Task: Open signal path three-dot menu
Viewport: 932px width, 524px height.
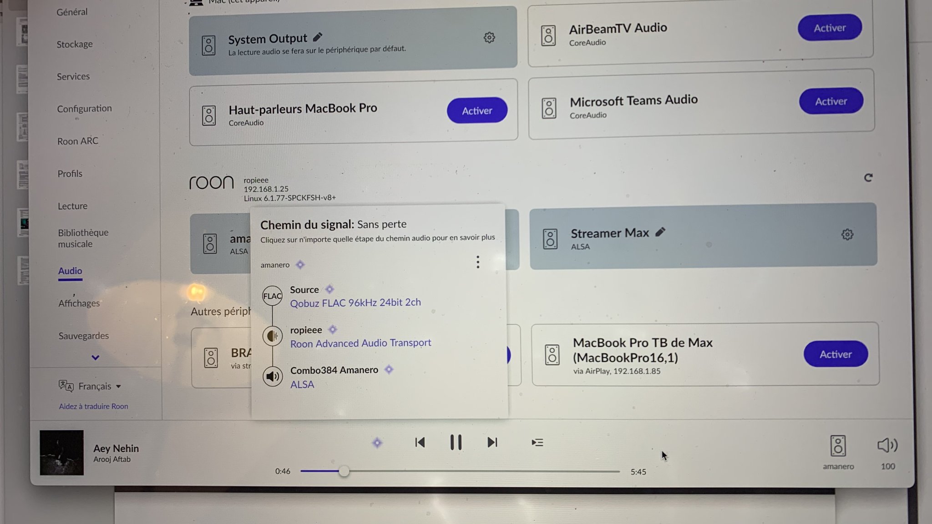Action: click(x=477, y=262)
